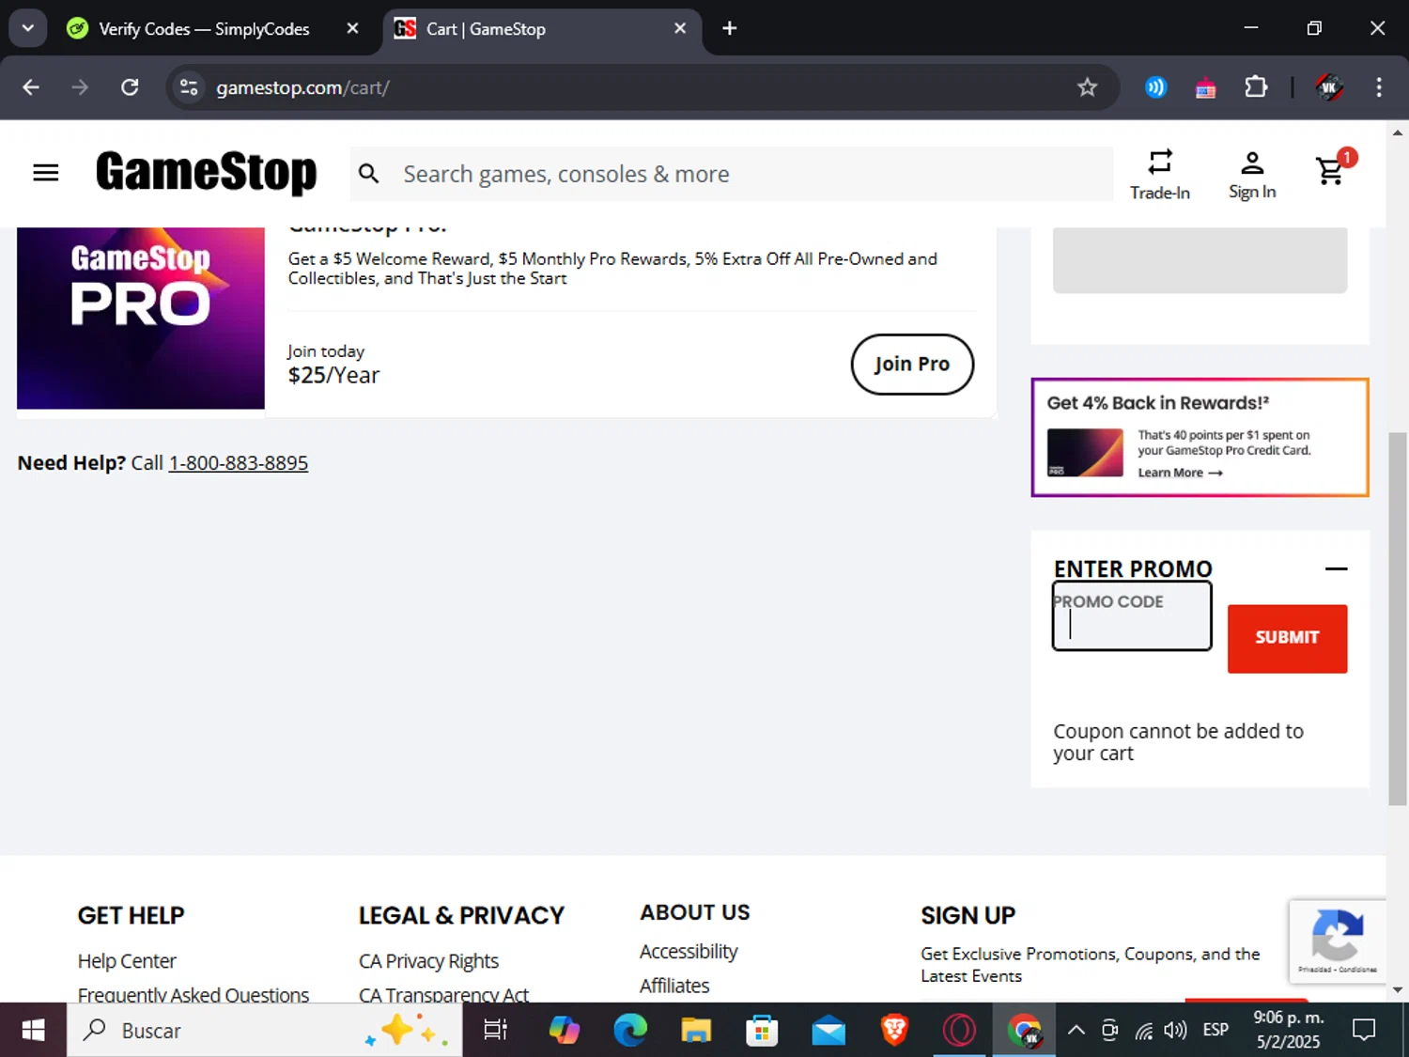This screenshot has width=1409, height=1057.
Task: Open the clock showing 9:06 p. m.
Action: pos(1289,1030)
